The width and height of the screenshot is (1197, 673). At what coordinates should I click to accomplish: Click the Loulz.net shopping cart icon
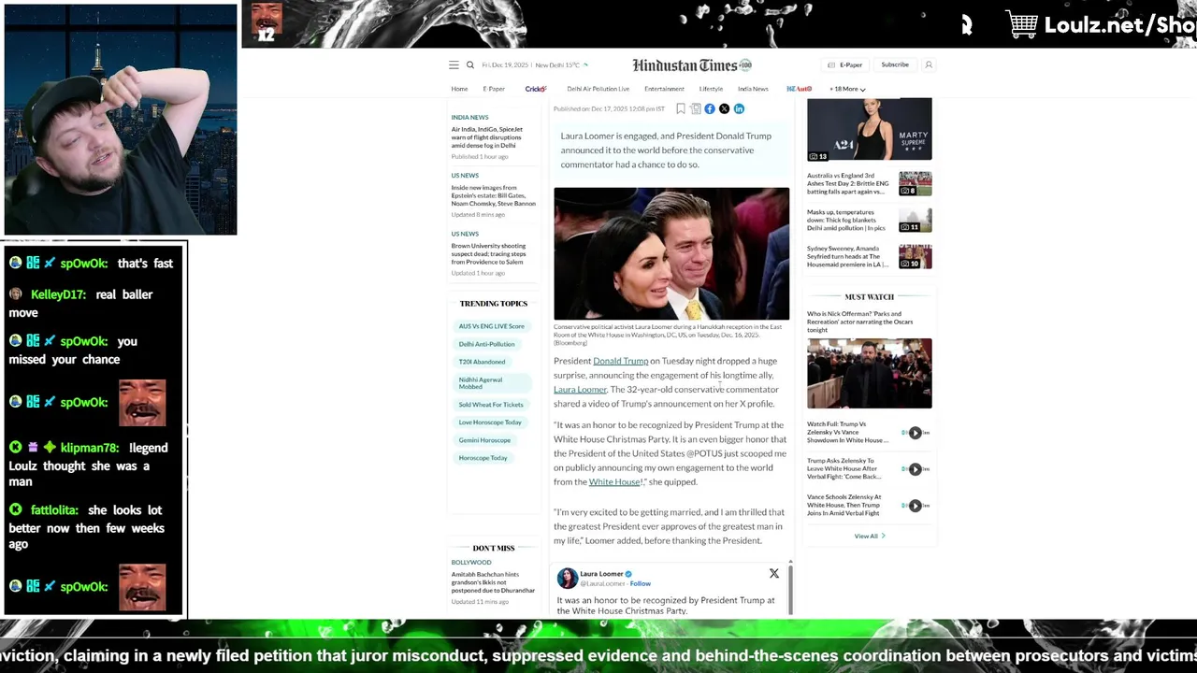pyautogui.click(x=1022, y=24)
